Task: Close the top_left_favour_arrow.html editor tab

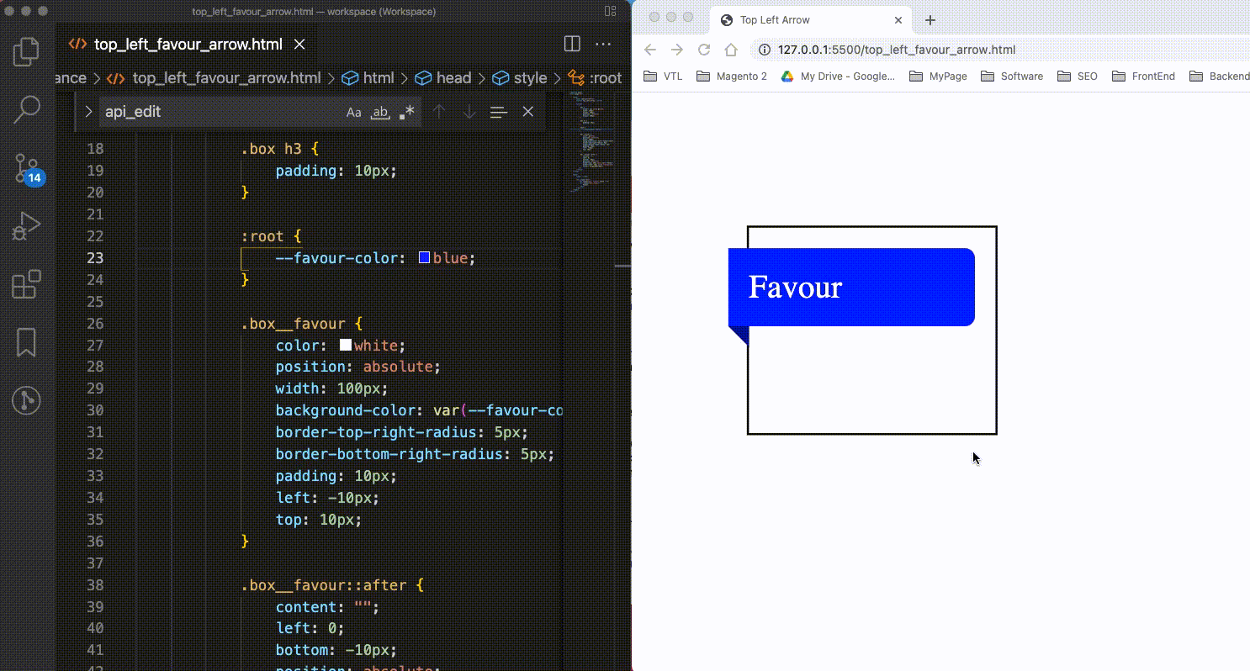Action: pyautogui.click(x=299, y=45)
